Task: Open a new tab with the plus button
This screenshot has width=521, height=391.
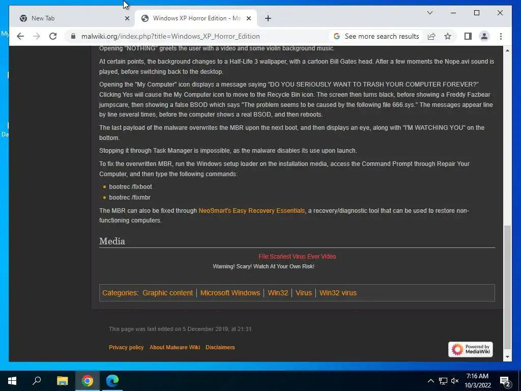Action: pyautogui.click(x=268, y=18)
